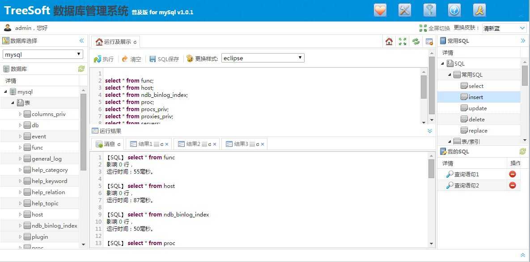Select the host table
Image resolution: width=530 pixels, height=262 pixels.
coord(37,214)
